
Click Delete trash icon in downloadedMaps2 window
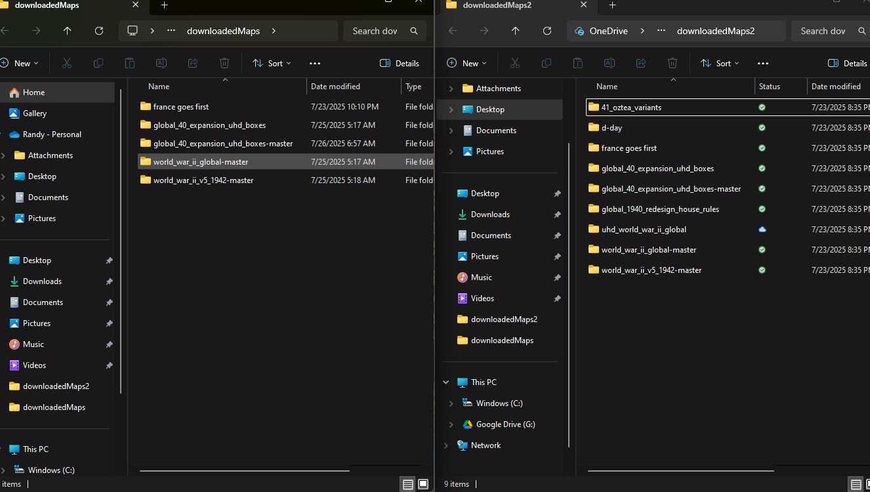(673, 64)
